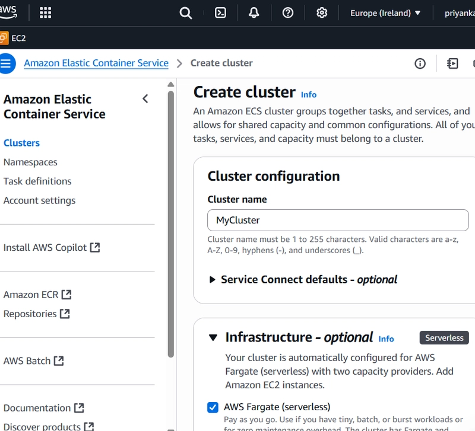
Task: Open the notifications bell
Action: pyautogui.click(x=254, y=12)
